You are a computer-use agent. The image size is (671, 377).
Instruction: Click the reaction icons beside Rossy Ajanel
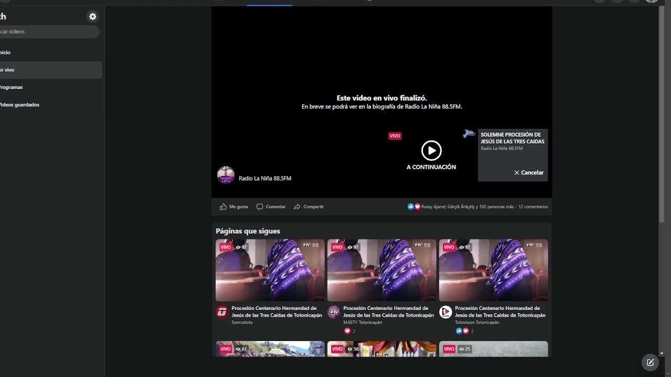(x=414, y=207)
